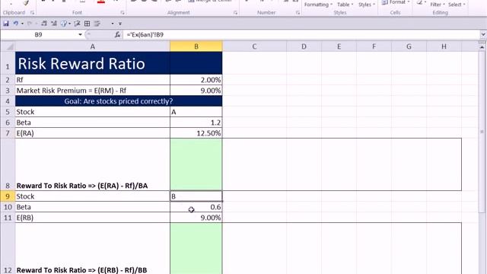Screen dimensions: 487x274
Task: Select the 'Rf' label cell
Action: (93, 80)
